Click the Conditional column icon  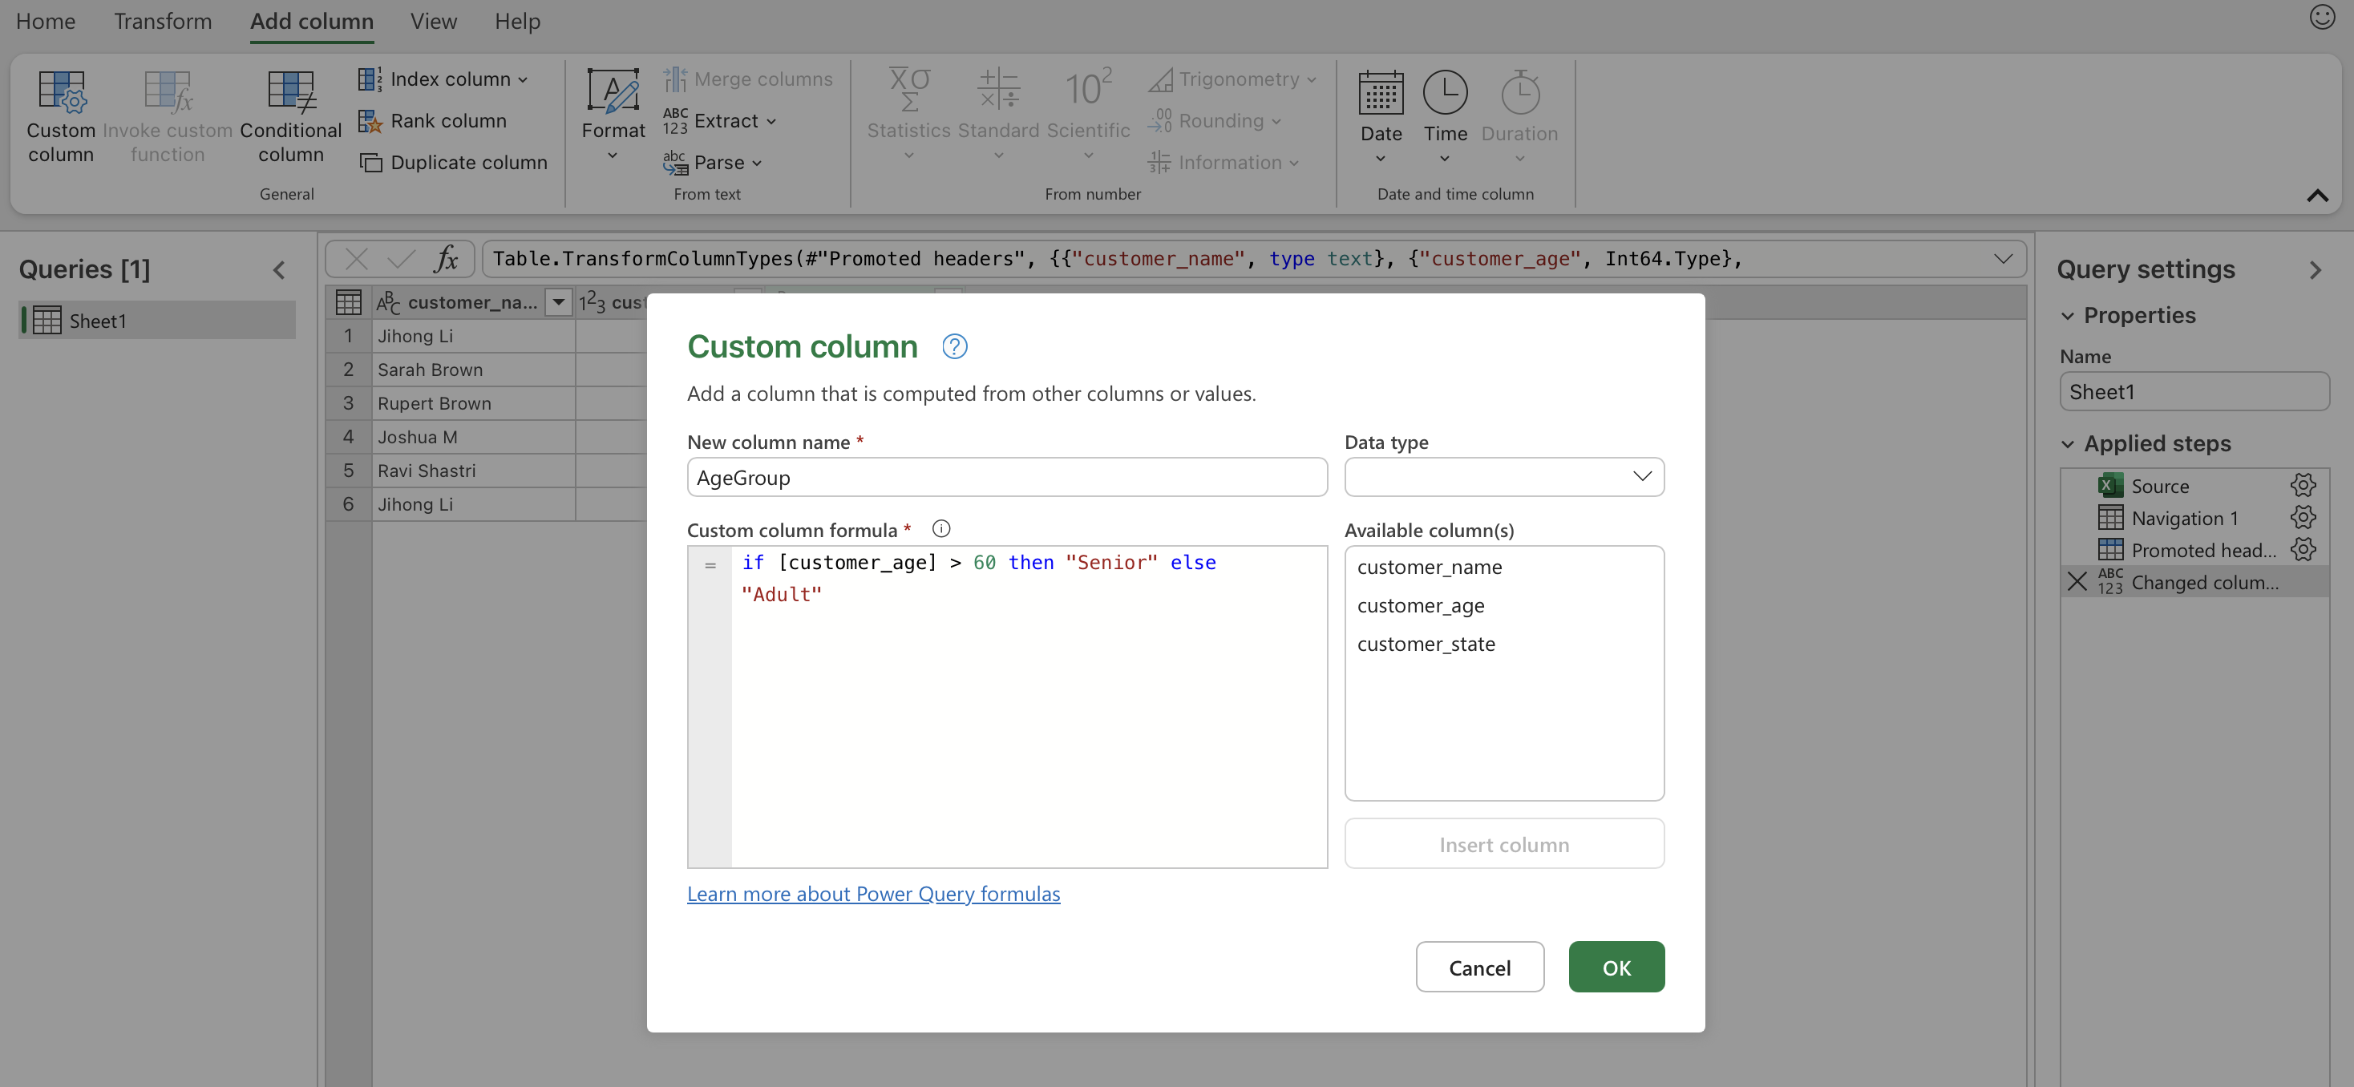[290, 92]
